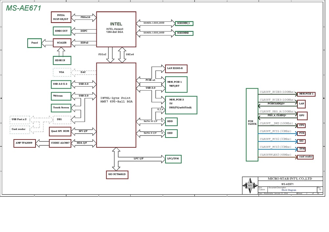Select the Touch Screen block
The image size is (329, 232).
click(61, 108)
